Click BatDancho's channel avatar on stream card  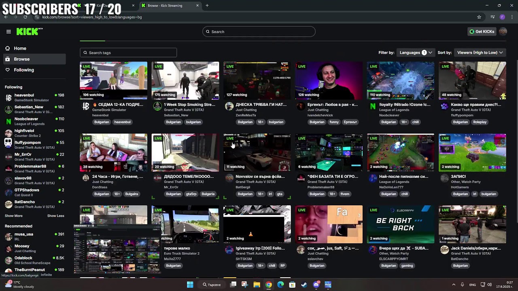click(x=444, y=250)
